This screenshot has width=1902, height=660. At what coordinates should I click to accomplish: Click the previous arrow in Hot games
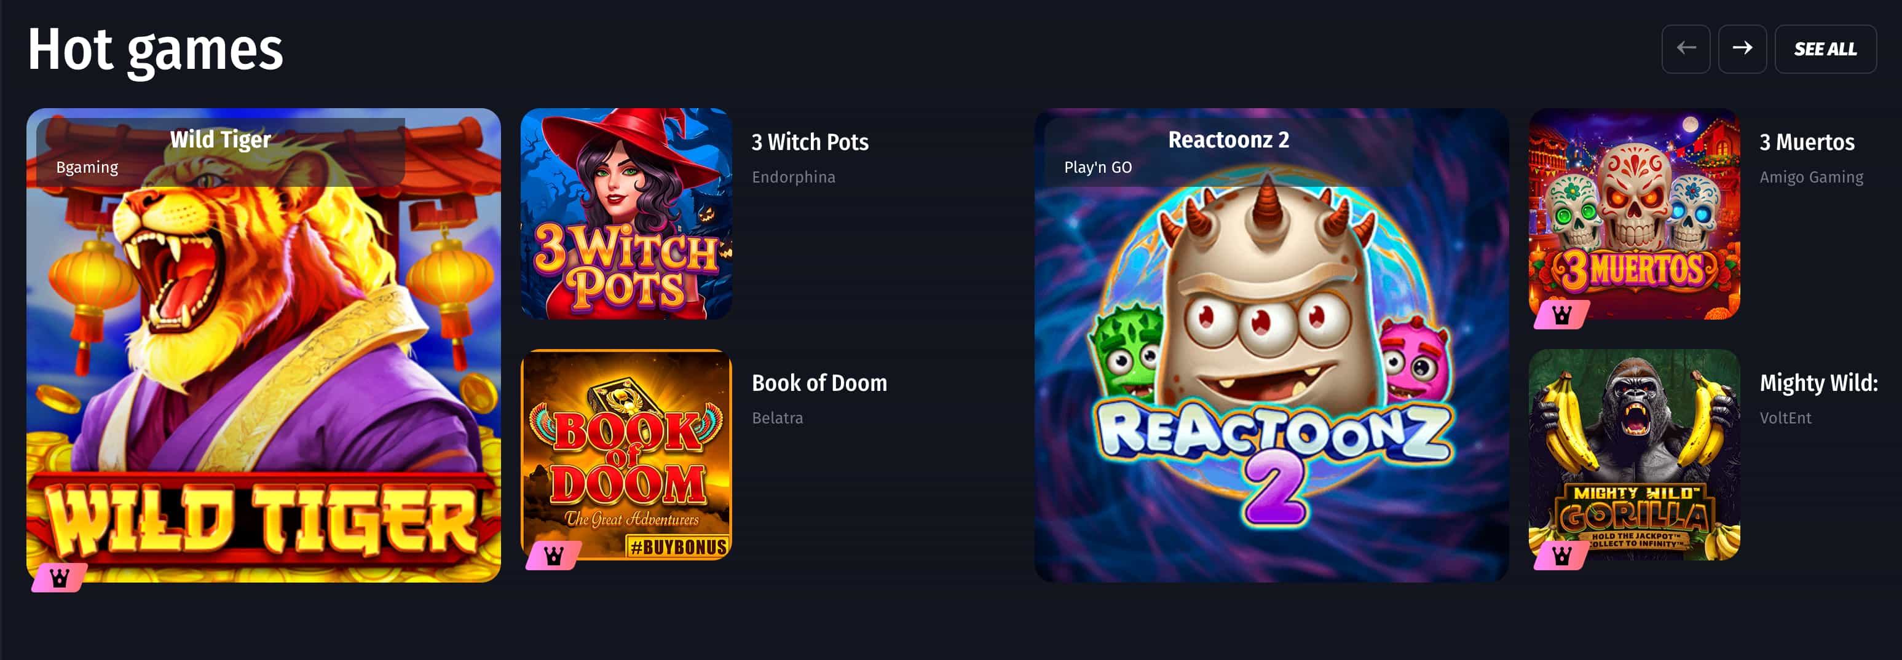click(1686, 49)
